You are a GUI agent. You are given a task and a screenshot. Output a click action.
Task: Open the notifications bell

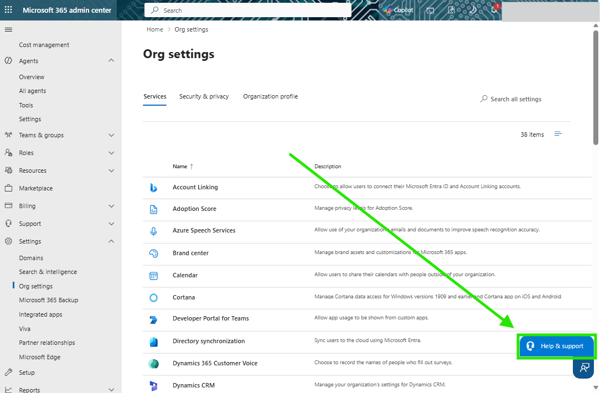[494, 9]
